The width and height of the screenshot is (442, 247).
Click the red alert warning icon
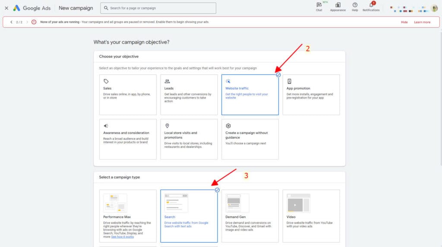click(x=34, y=22)
